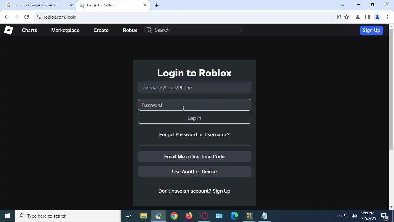Focus the Password field

(195, 105)
